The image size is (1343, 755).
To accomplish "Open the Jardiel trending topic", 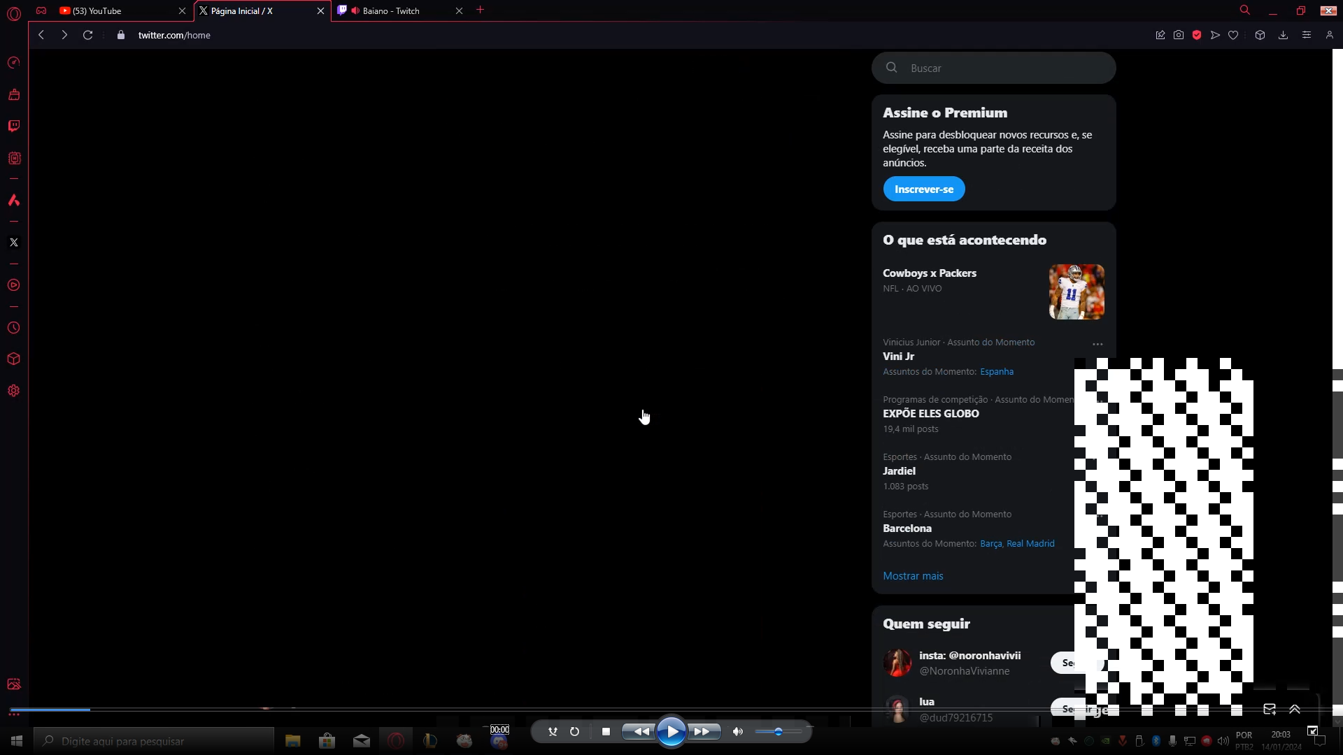I will 899,471.
